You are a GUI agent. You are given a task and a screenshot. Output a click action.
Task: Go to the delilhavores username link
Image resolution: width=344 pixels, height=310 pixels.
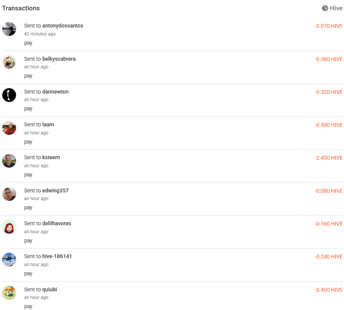[57, 223]
